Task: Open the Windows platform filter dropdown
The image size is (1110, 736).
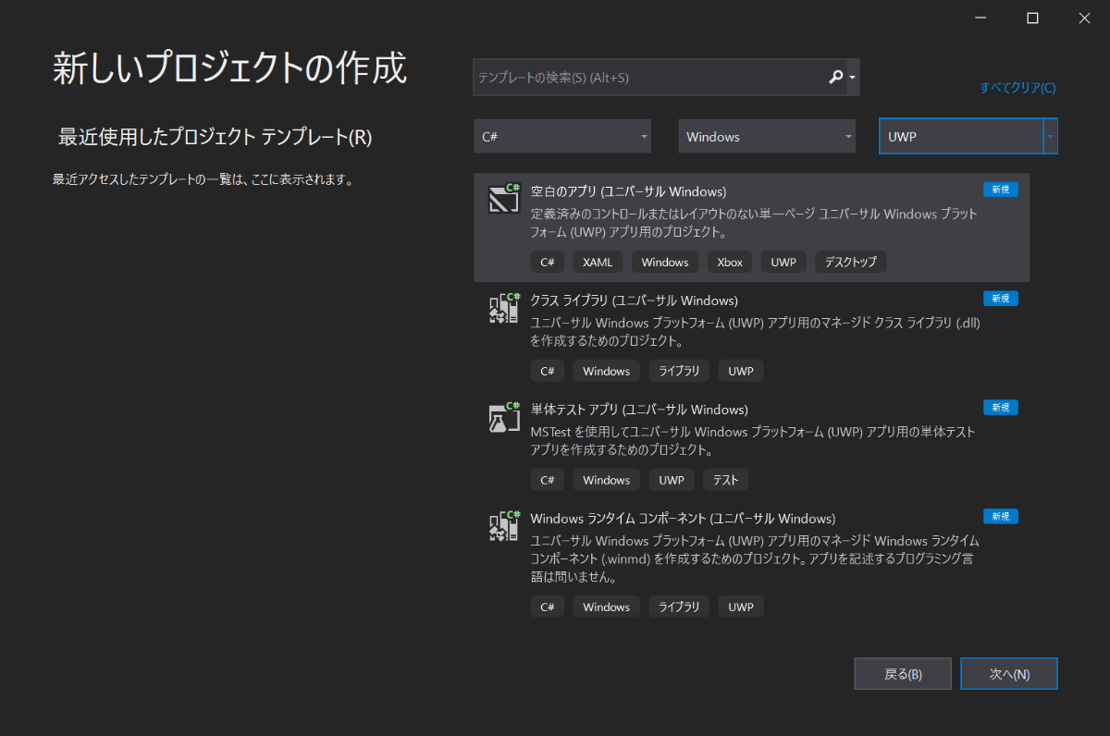Action: pyautogui.click(x=767, y=137)
